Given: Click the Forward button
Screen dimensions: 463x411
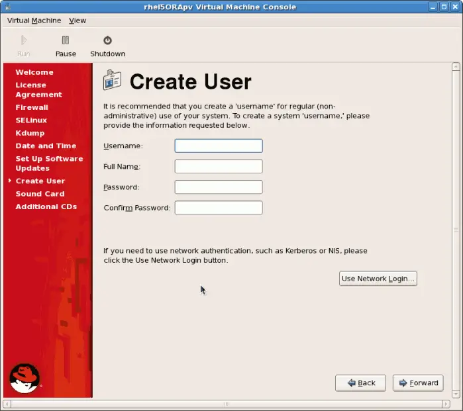Looking at the screenshot, I should [418, 383].
